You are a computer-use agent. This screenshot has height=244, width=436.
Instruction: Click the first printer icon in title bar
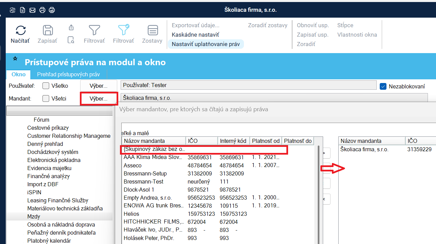(x=42, y=10)
